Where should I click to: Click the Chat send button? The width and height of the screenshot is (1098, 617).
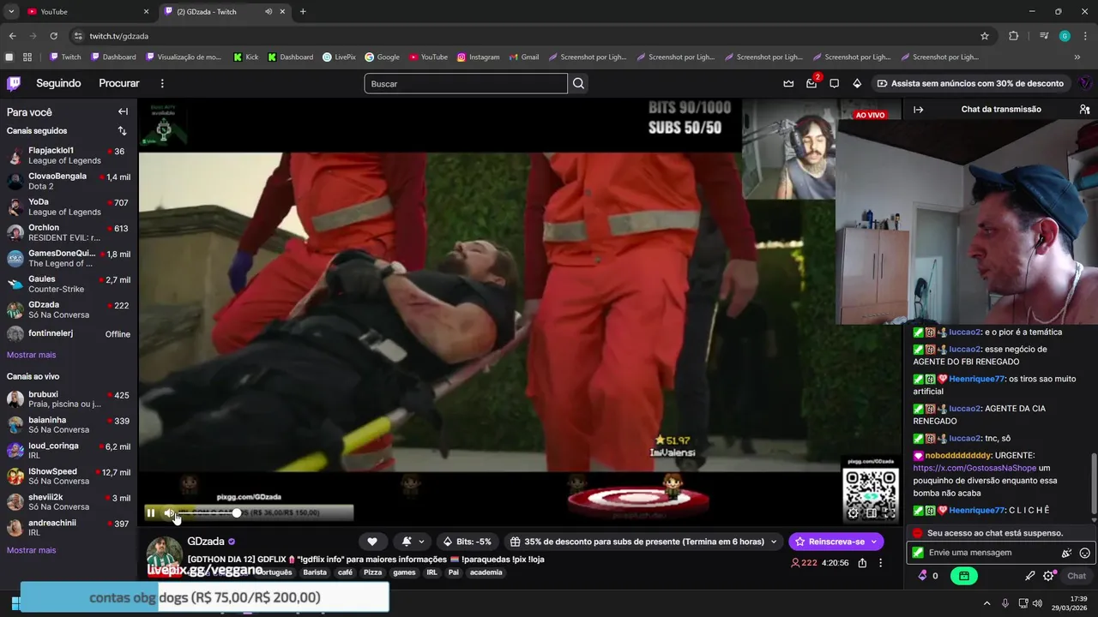pos(1077,576)
